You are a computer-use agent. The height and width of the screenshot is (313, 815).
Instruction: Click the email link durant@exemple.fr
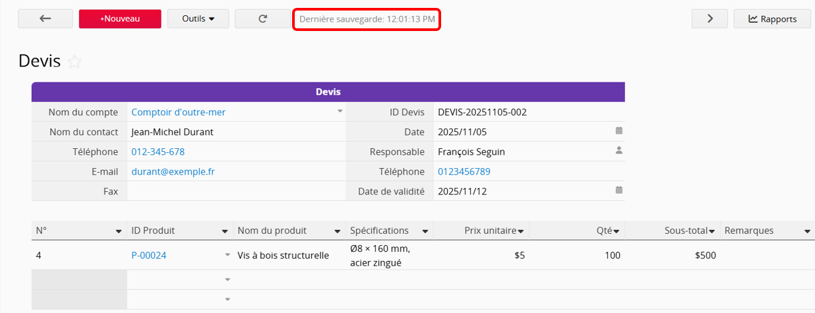coord(173,171)
